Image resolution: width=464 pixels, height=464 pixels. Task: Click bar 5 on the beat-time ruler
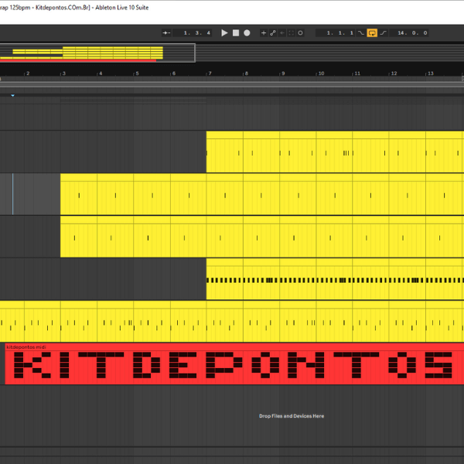coord(137,73)
